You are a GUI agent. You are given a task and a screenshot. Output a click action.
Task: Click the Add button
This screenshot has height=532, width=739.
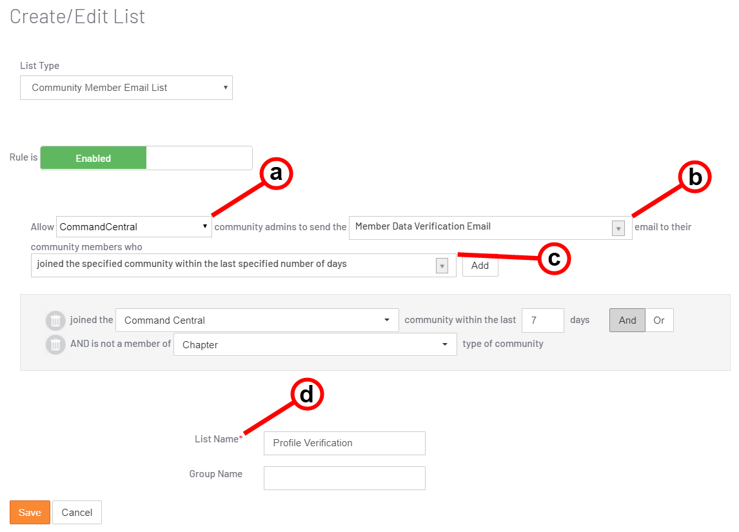point(480,266)
